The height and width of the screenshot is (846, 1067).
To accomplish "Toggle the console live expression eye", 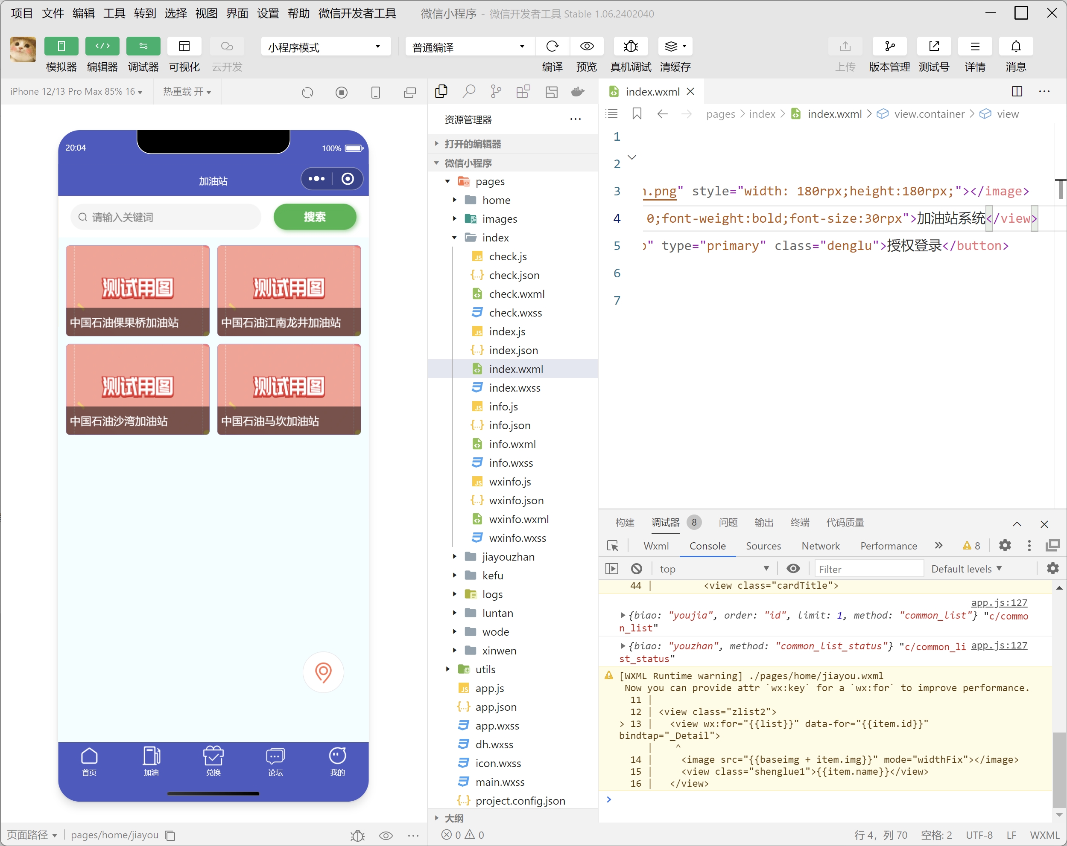I will point(793,569).
